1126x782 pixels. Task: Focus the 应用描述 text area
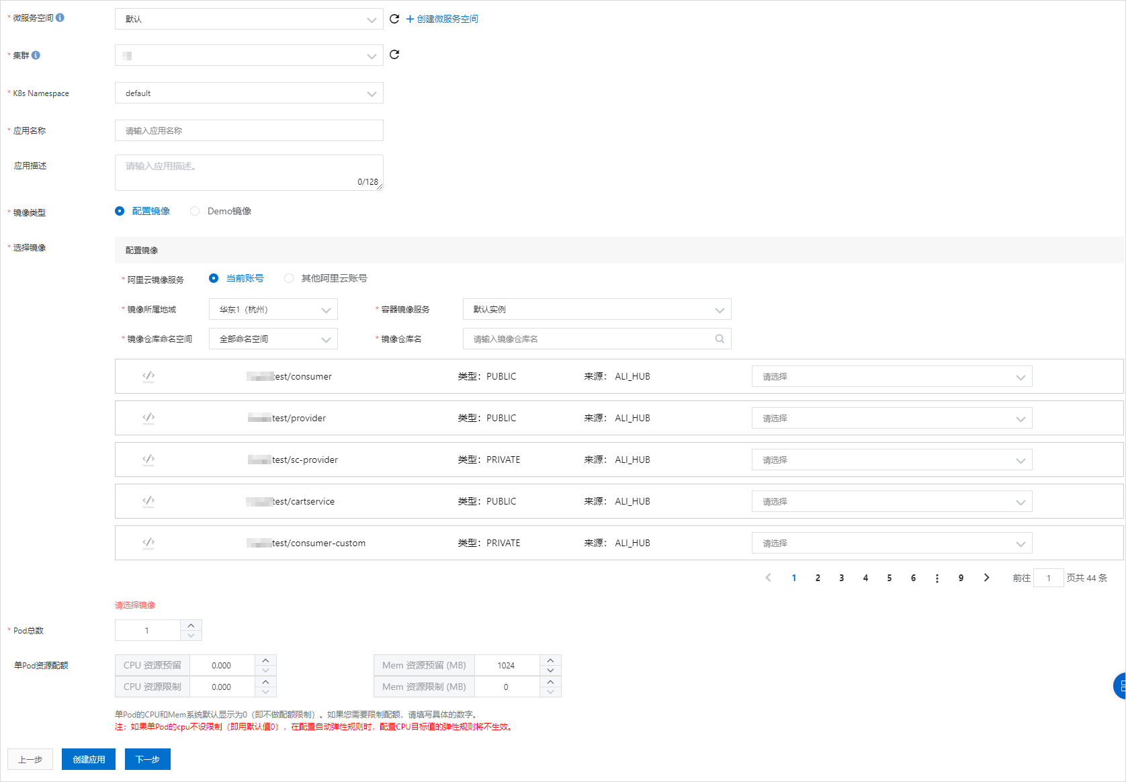(x=249, y=173)
